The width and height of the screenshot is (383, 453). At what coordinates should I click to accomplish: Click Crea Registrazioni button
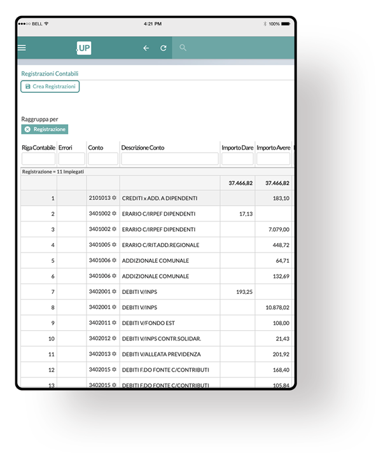pos(50,87)
